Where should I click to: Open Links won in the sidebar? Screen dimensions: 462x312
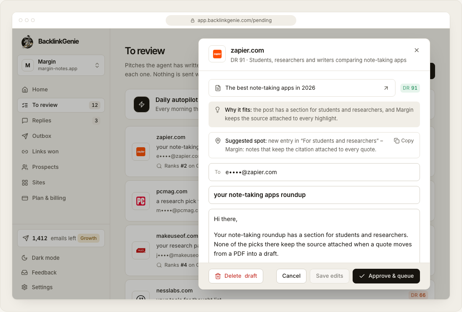[x=61, y=152]
